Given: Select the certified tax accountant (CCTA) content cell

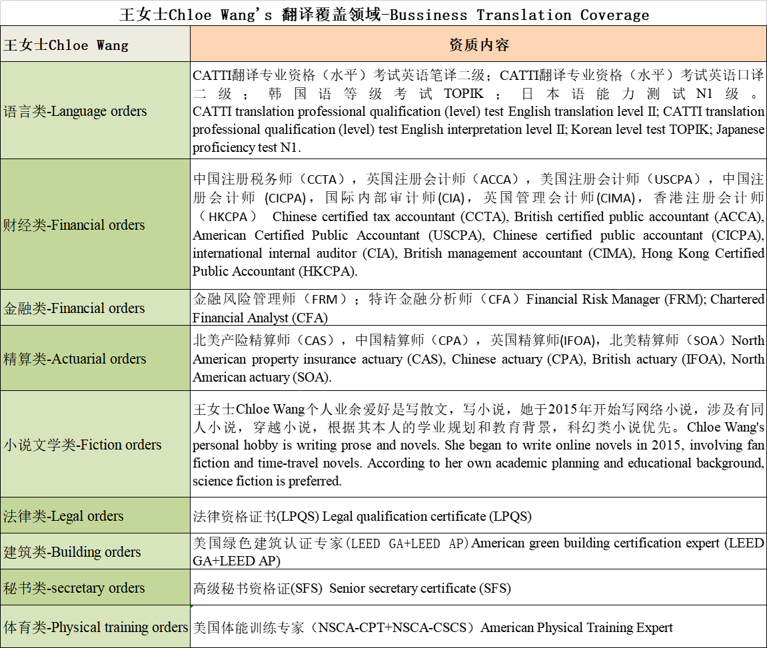Looking at the screenshot, I should (x=478, y=225).
